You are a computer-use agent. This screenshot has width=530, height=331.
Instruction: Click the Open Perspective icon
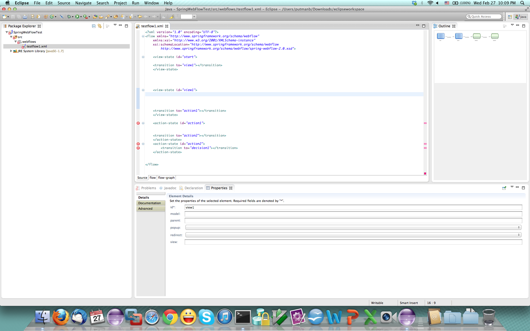pyautogui.click(x=510, y=17)
